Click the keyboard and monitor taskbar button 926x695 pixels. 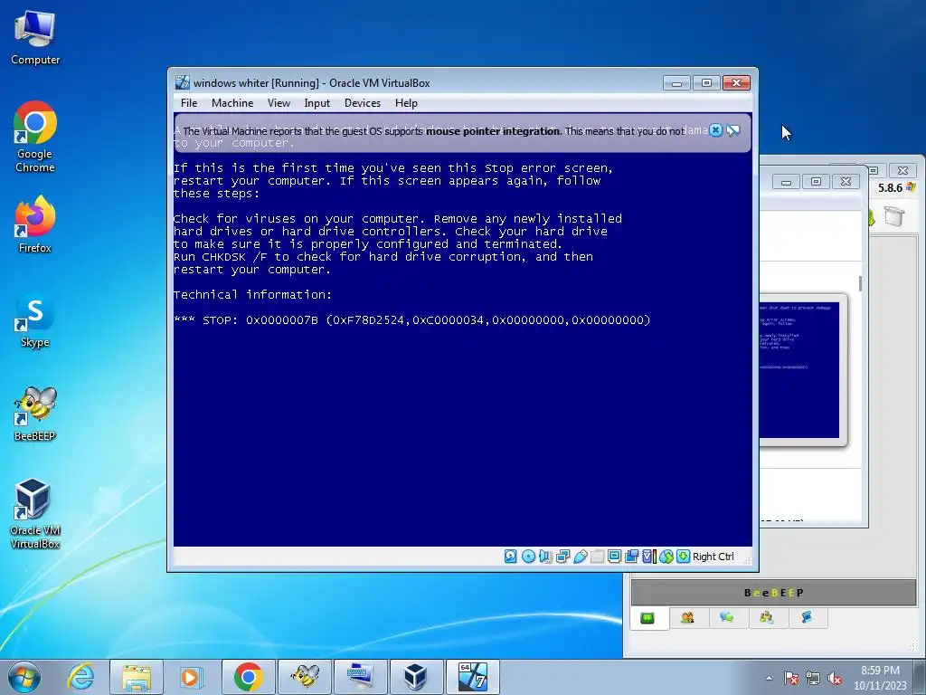pos(360,677)
